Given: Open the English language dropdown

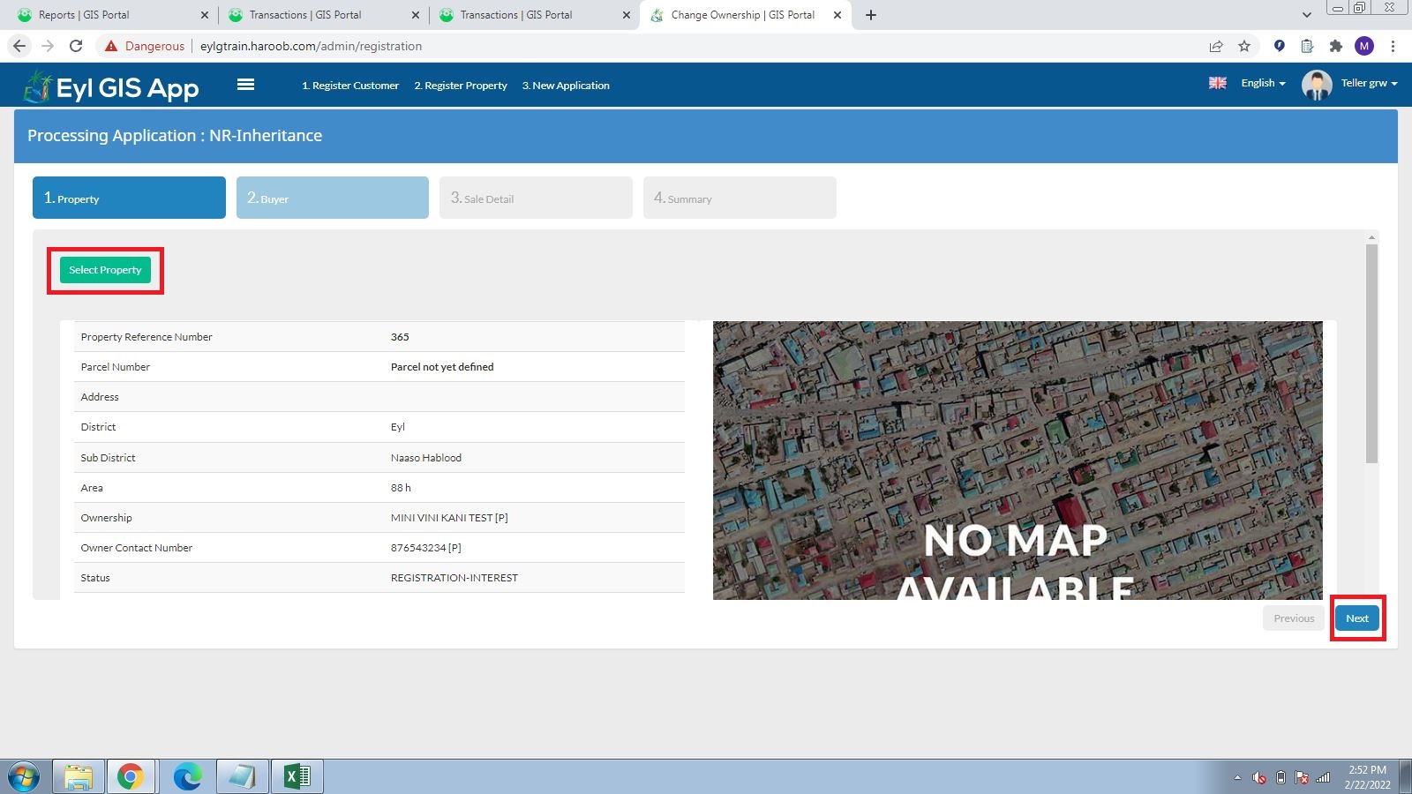Looking at the screenshot, I should (x=1263, y=83).
